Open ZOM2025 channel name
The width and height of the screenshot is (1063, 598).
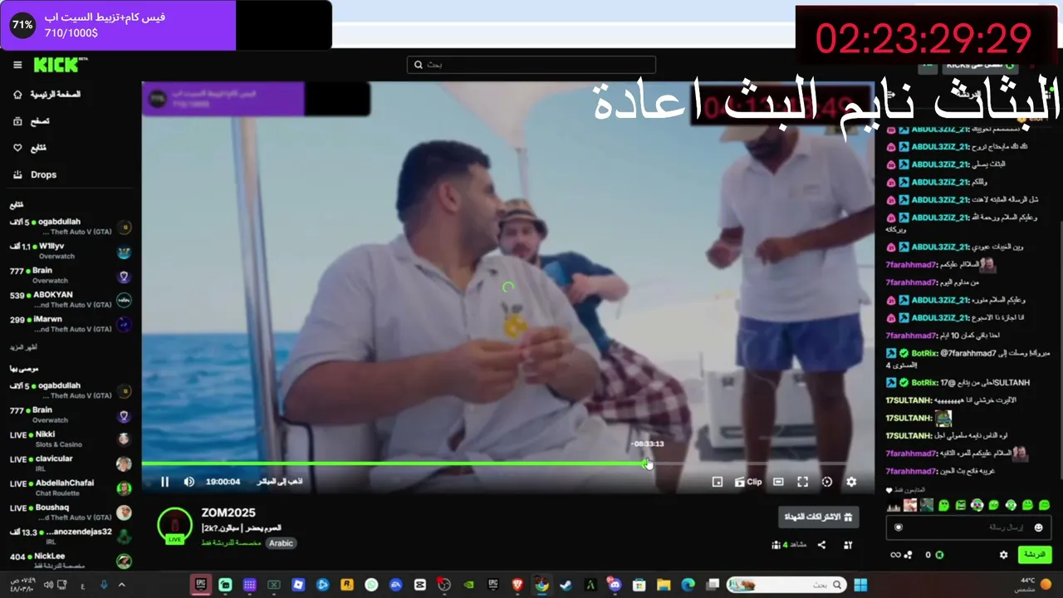[228, 513]
